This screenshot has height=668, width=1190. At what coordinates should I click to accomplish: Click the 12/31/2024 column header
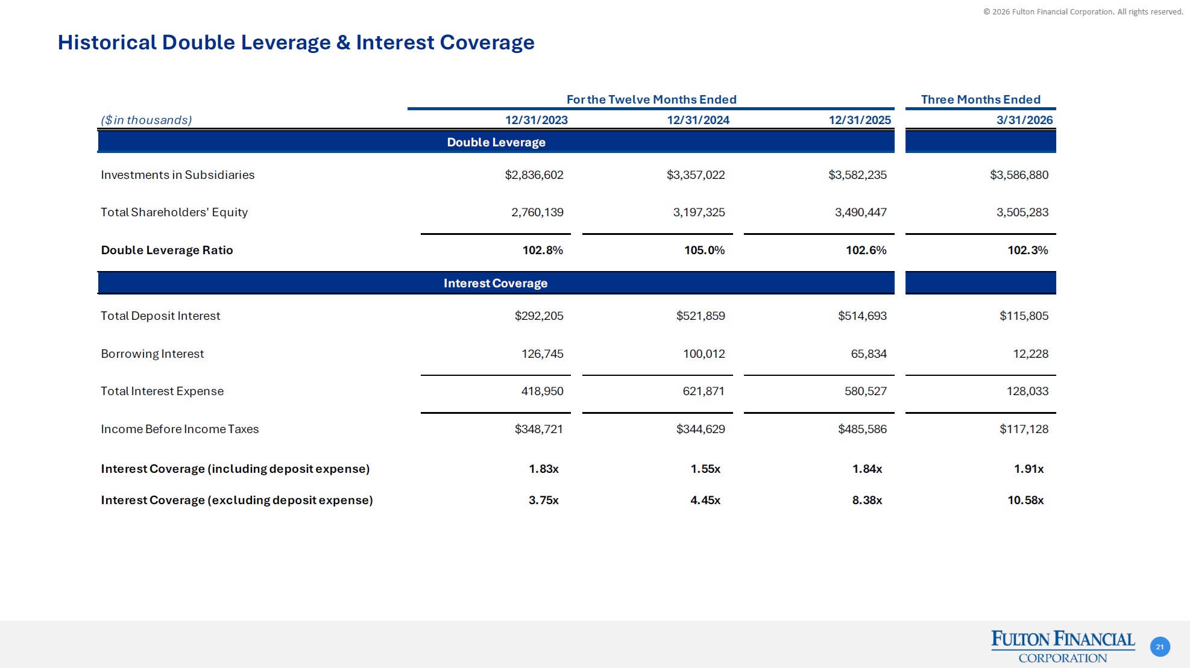coord(697,120)
